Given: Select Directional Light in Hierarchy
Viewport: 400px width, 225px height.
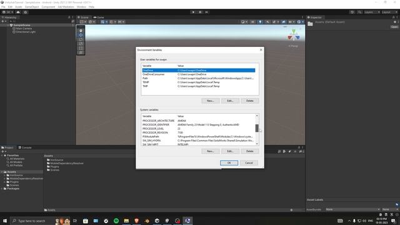Looking at the screenshot, I should point(26,32).
